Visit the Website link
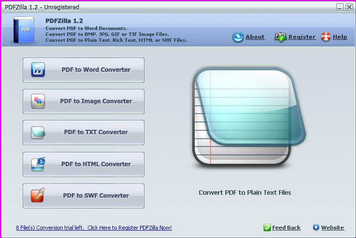Viewport: 356px width, 238px height. 333,228
